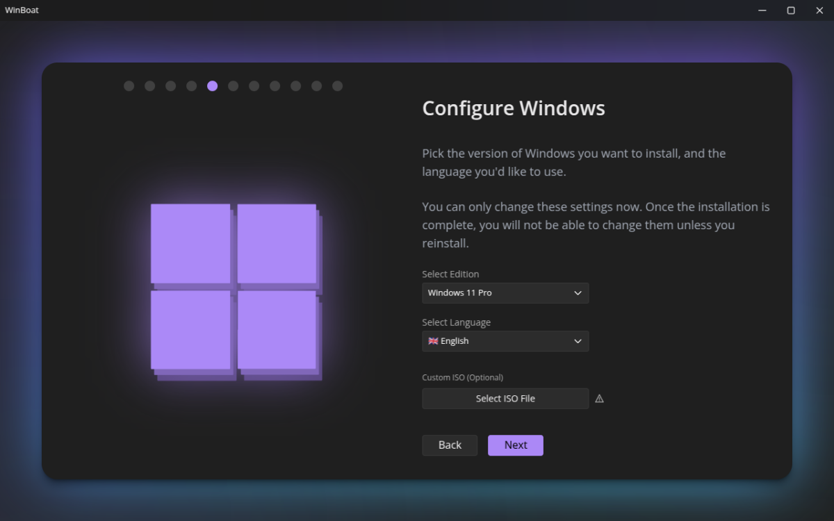Screen dimensions: 834x521
Task: Click the last progress dot in the wizard
Action: click(x=337, y=85)
